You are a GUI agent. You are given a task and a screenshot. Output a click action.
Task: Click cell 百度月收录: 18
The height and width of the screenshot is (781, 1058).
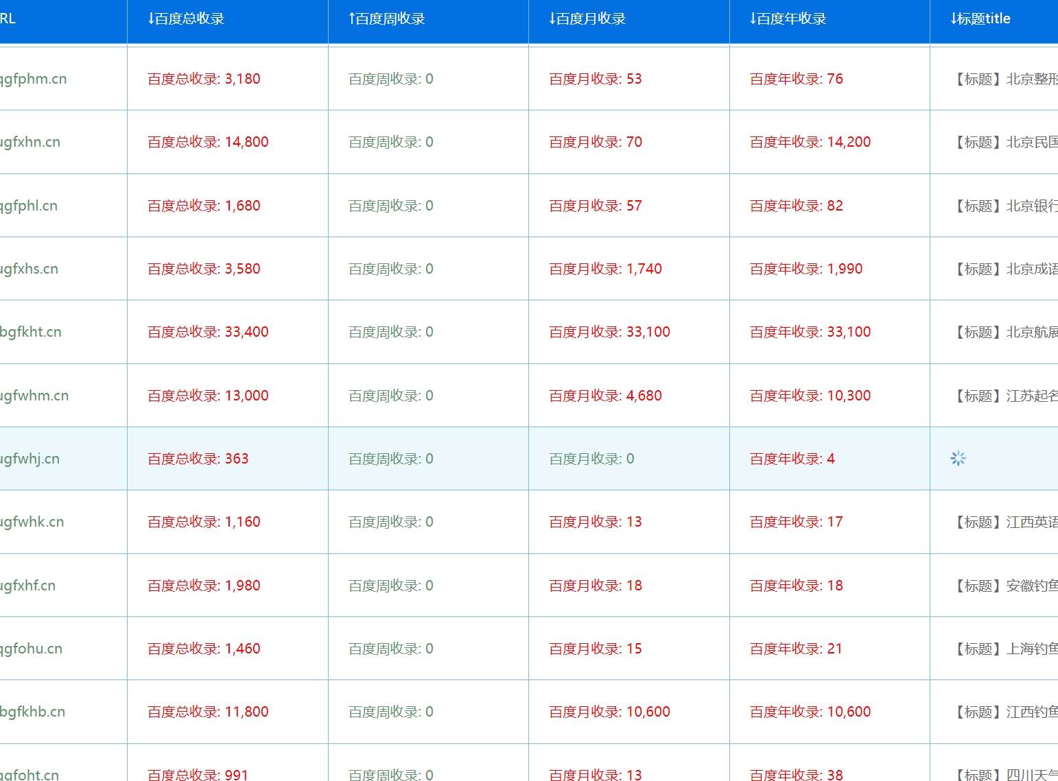596,586
